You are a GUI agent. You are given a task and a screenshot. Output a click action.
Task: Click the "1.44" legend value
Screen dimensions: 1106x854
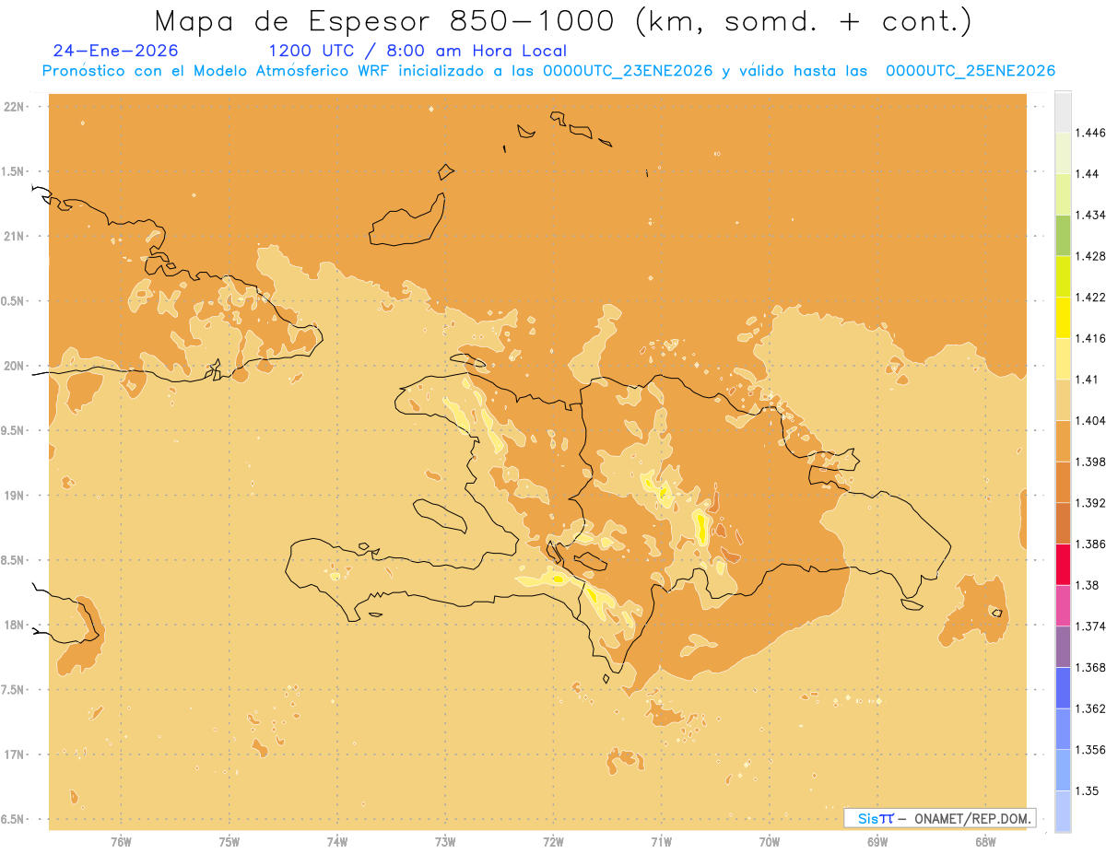click(x=1088, y=173)
